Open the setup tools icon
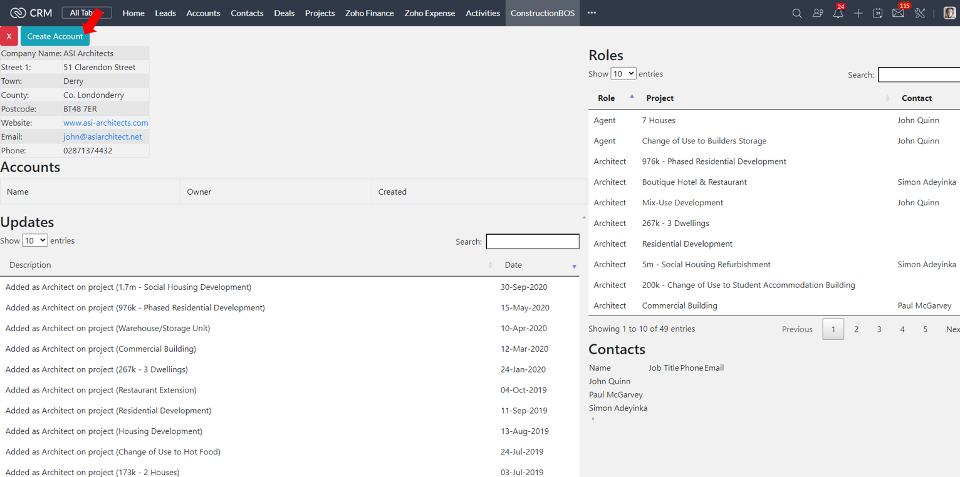The image size is (960, 477). [920, 13]
